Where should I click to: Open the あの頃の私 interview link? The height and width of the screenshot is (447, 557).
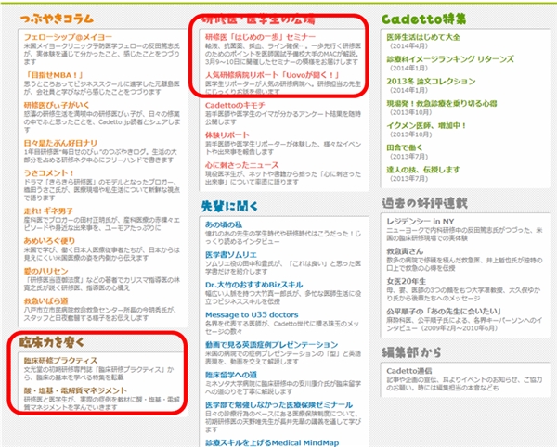point(224,224)
